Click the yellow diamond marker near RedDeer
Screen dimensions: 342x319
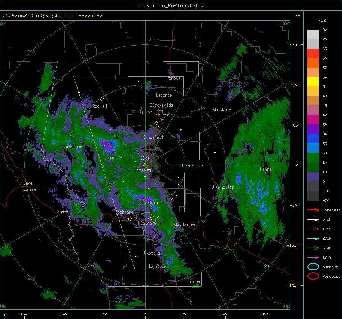point(156,123)
